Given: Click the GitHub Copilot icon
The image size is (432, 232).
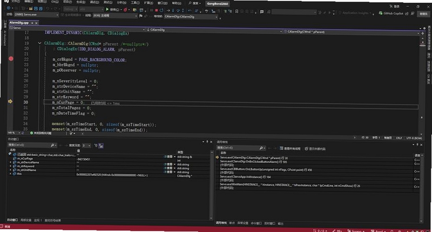Looking at the screenshot, I should point(381,13).
